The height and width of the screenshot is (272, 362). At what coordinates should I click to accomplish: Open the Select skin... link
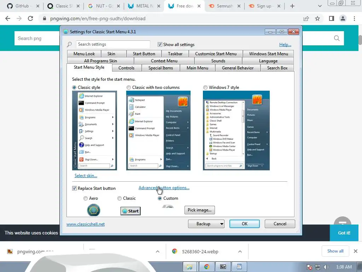click(x=86, y=176)
